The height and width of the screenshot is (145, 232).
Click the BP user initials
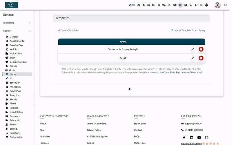[225, 5]
